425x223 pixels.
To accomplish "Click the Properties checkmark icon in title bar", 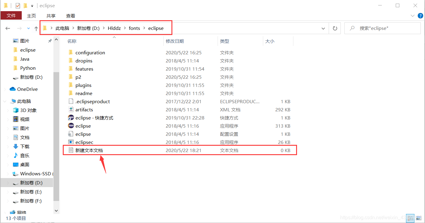I will pyautogui.click(x=18, y=5).
